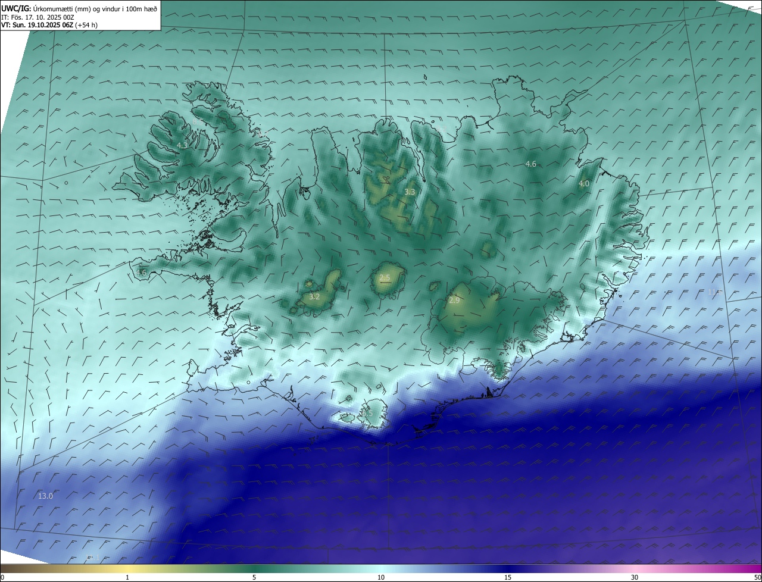Viewport: 762px width, 582px height.
Task: Select the "UWC/IG:" label in the header
Action: 16,8
